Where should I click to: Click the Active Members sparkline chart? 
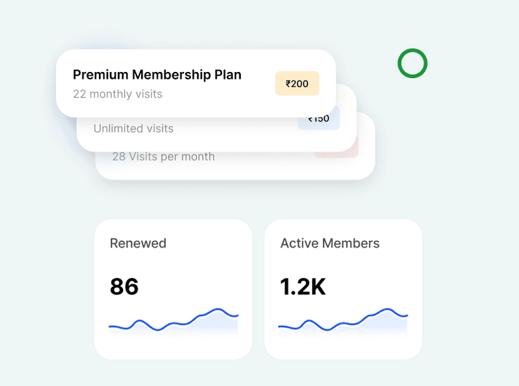point(343,323)
